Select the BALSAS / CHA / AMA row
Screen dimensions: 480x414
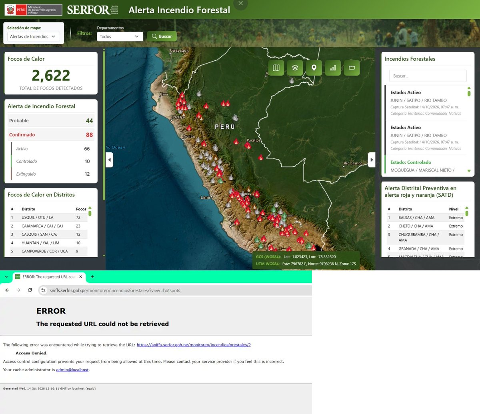426,218
